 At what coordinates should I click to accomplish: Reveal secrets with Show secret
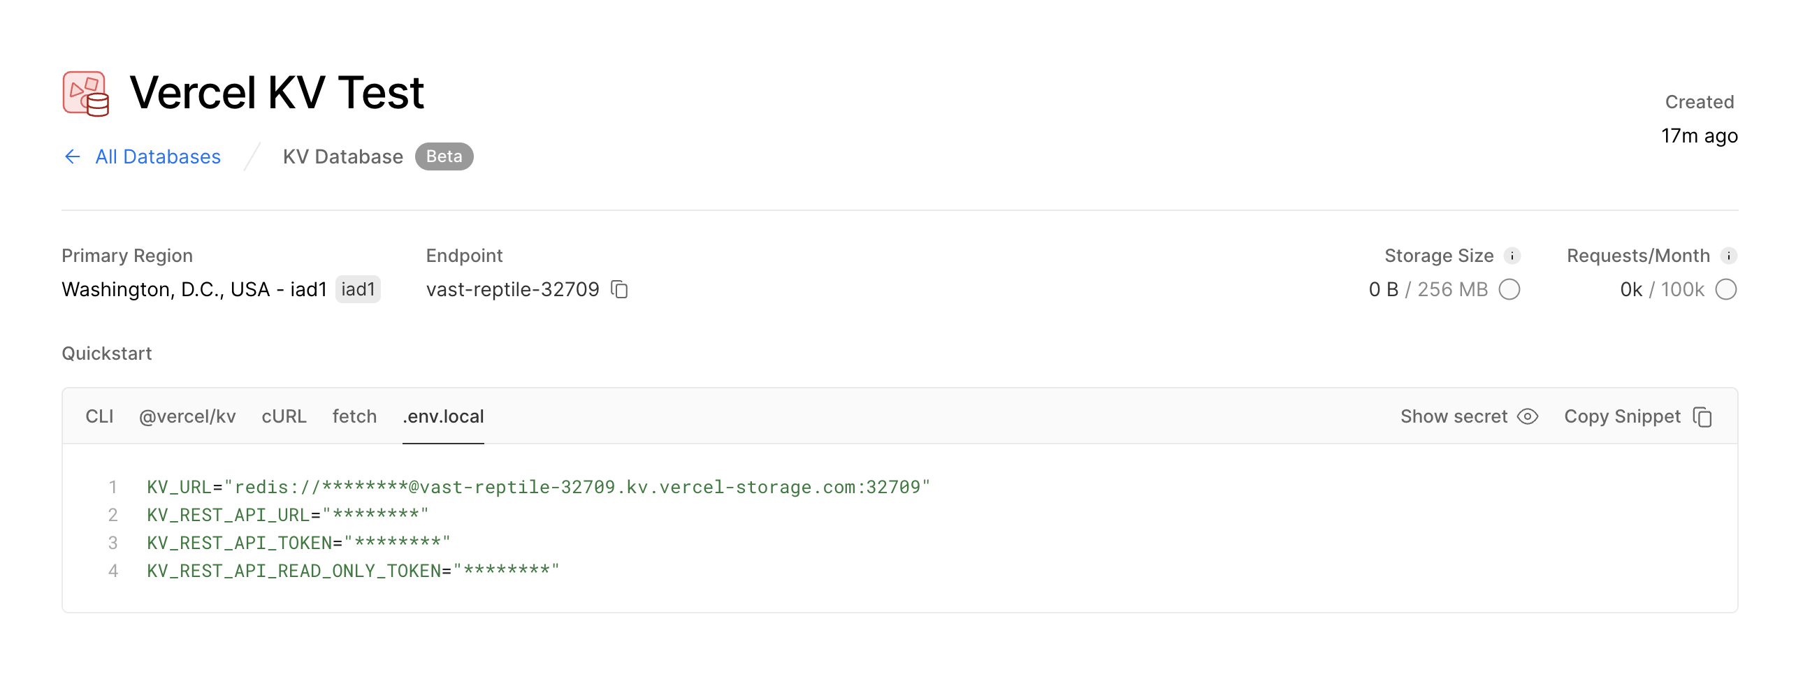(1454, 416)
